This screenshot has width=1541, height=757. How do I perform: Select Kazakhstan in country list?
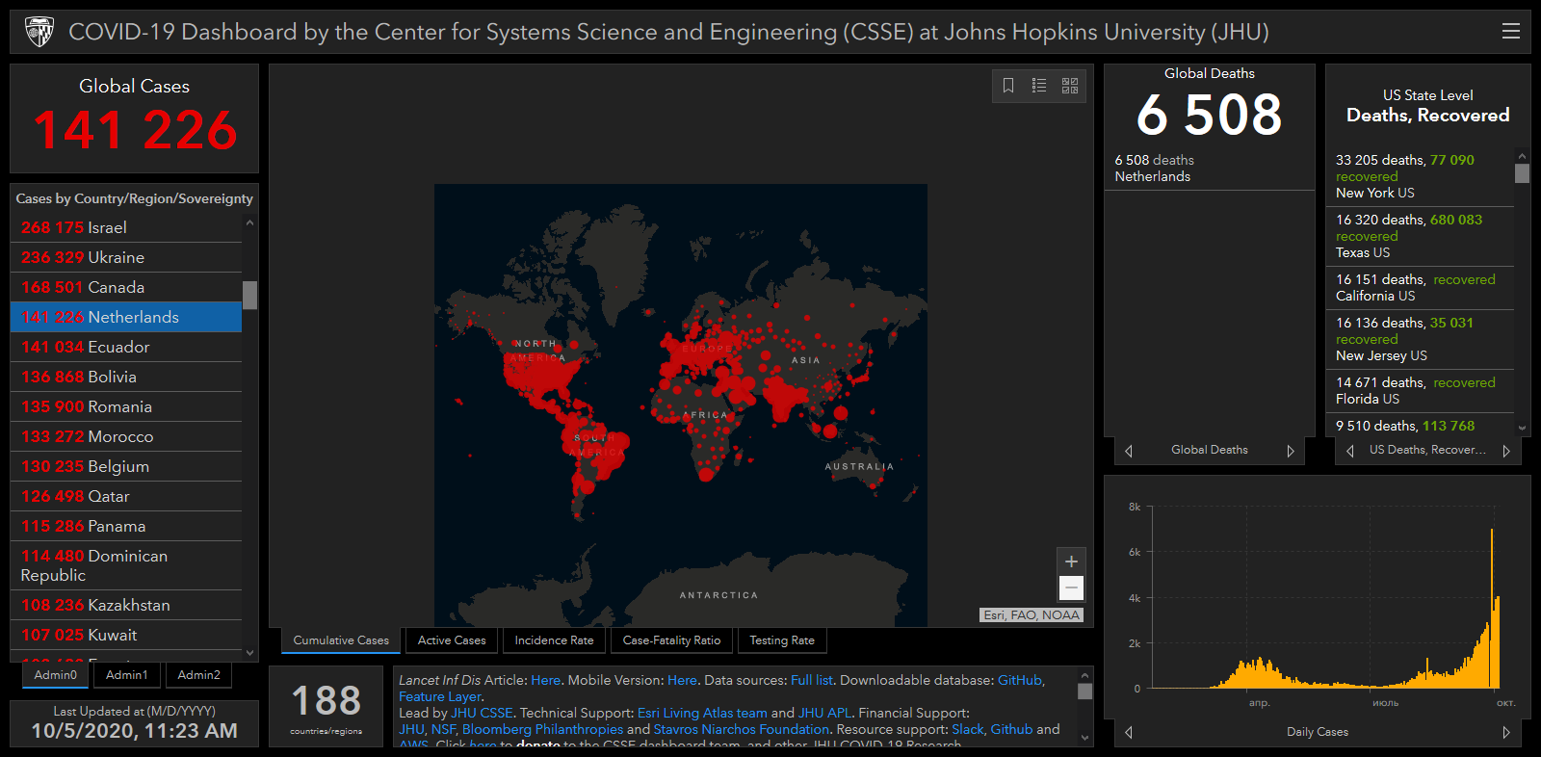point(126,605)
